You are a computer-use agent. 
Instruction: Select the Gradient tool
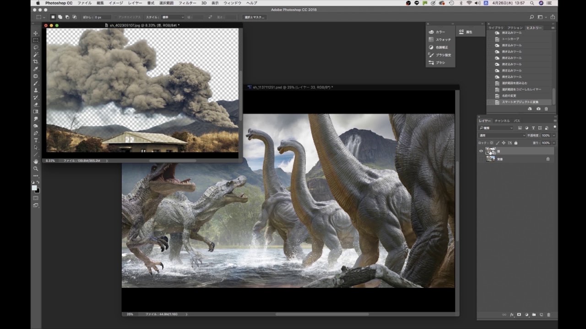click(36, 111)
